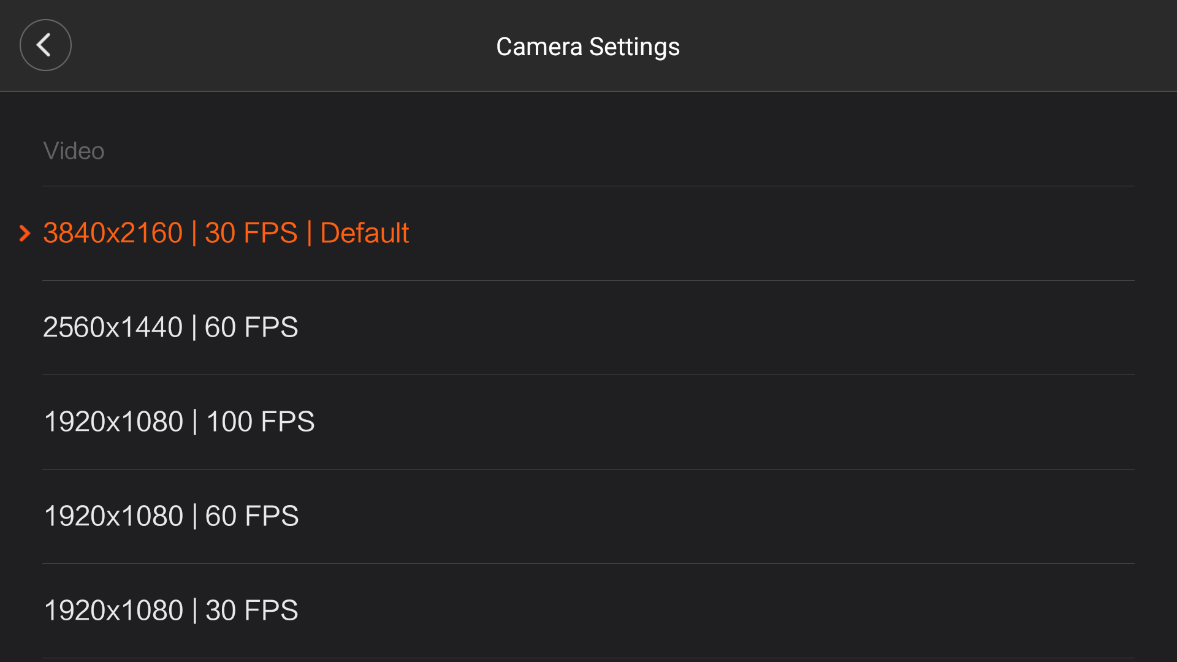
Task: Click "1920x1080" text in the 100 FPS row
Action: (113, 422)
